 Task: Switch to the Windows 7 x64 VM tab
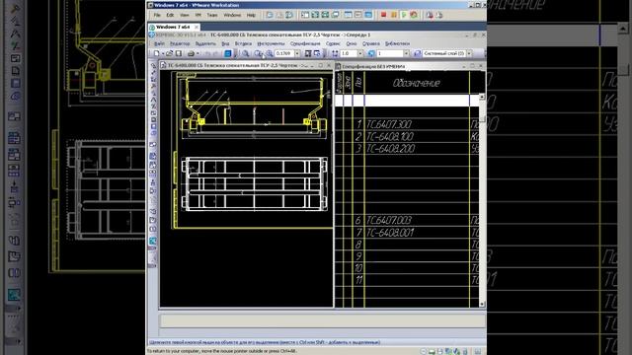pos(173,27)
